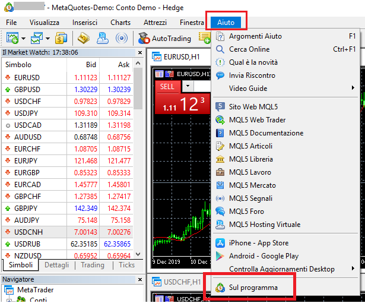
Task: Click the SELL button on EURUSD chart
Action: pyautogui.click(x=167, y=87)
